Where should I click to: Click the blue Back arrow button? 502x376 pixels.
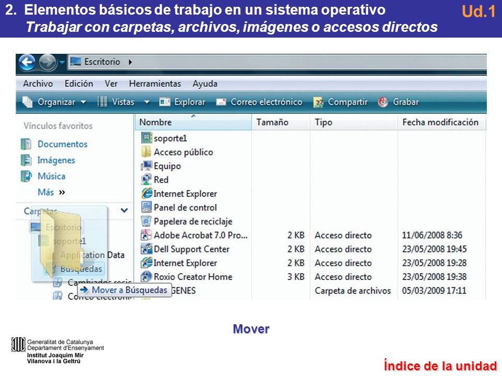point(27,62)
